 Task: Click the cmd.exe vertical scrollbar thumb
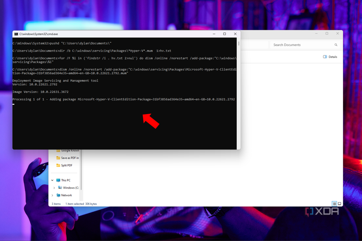[x=238, y=43]
